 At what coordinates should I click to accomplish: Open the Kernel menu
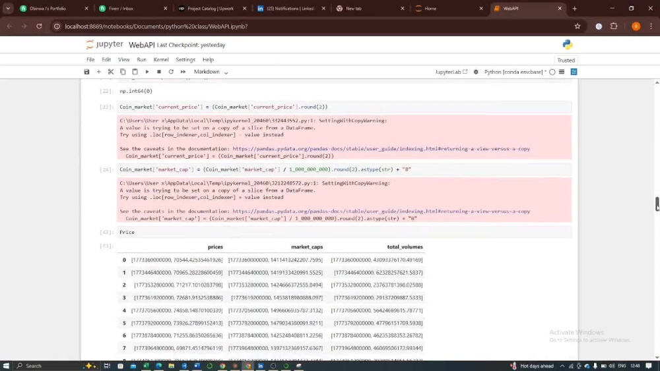(x=161, y=60)
